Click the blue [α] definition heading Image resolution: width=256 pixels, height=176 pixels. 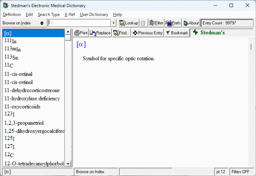pyautogui.click(x=81, y=44)
